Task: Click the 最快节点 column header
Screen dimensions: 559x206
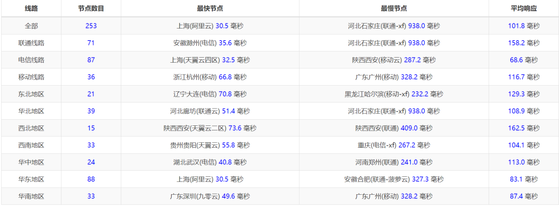Action: (210, 9)
